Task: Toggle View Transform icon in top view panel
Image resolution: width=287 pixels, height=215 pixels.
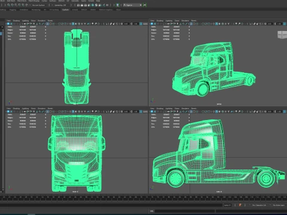Action: [141, 24]
